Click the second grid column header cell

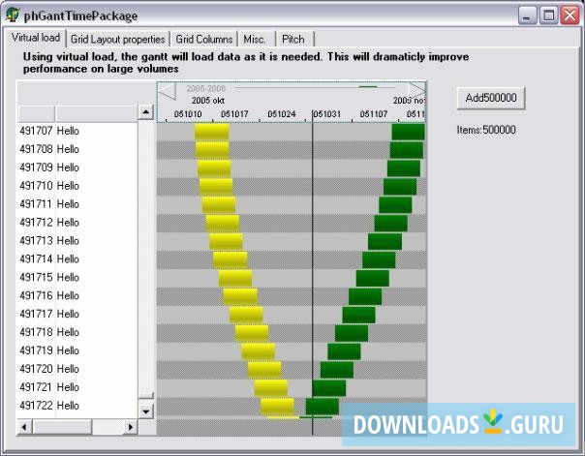[96, 113]
